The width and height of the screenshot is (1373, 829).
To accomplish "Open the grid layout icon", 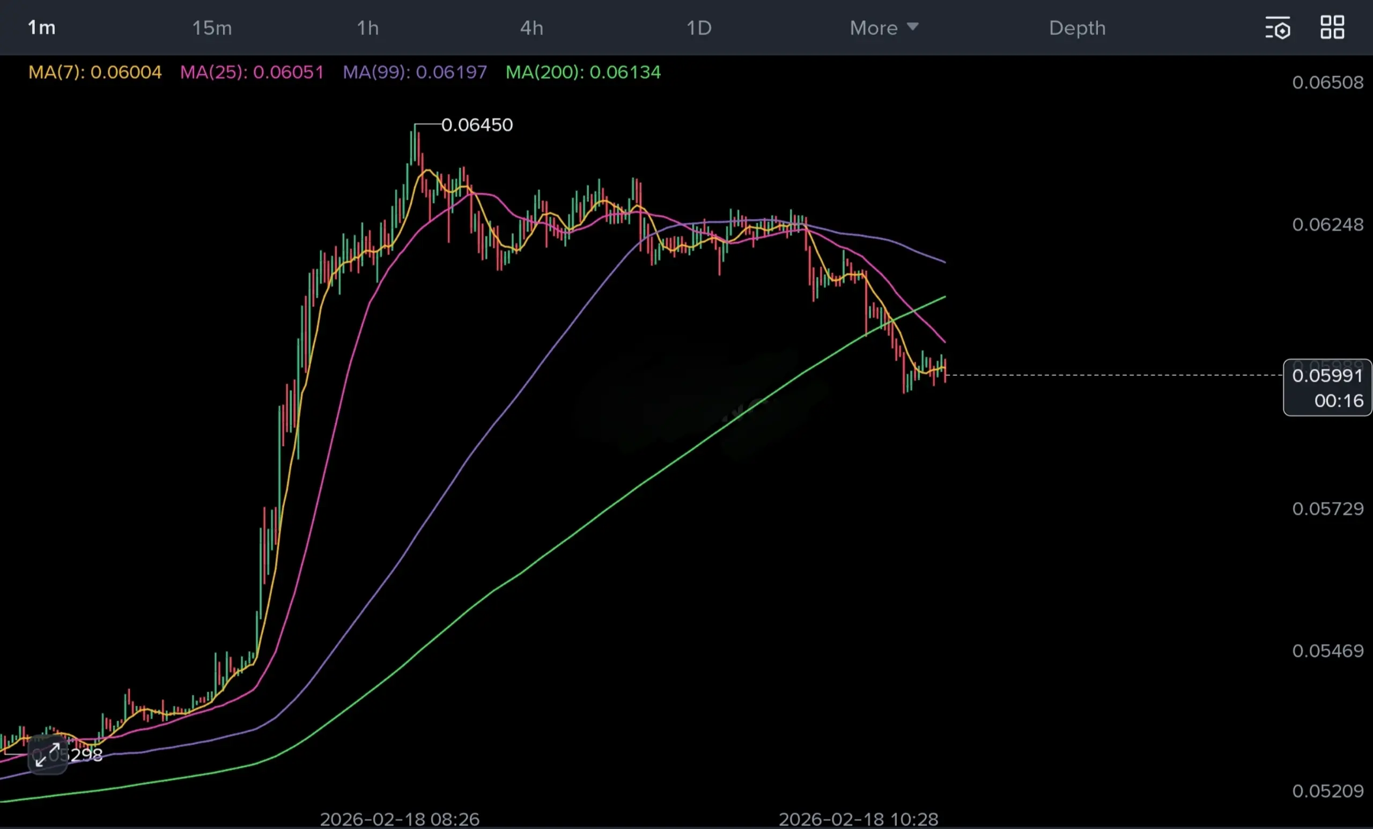I will click(x=1332, y=27).
